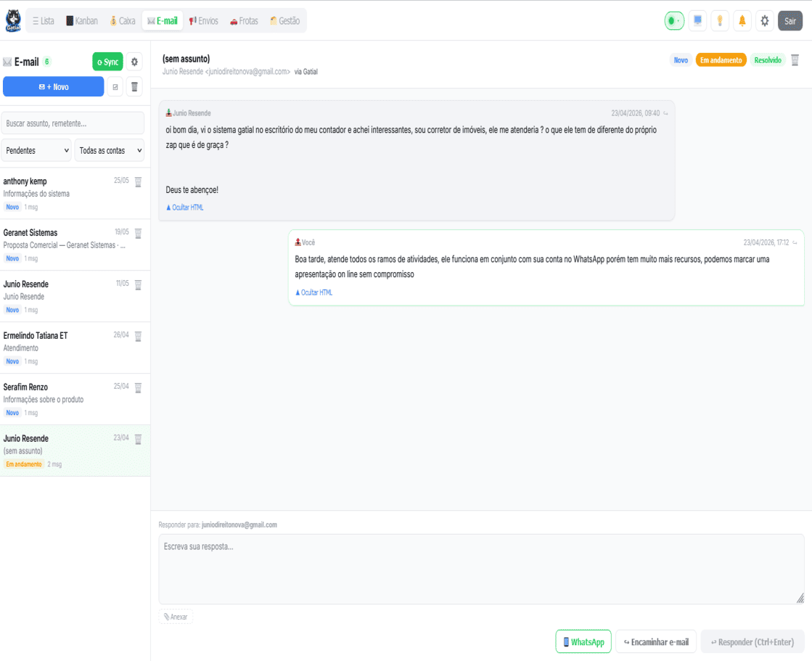
Task: Click Responder (Ctrl+Enter) button
Action: [752, 641]
